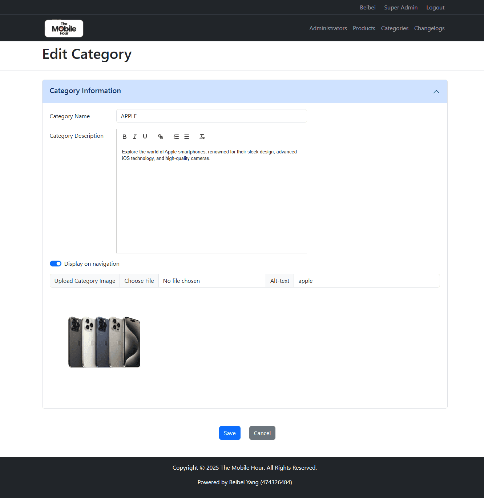Open the Categories page

[x=394, y=28]
